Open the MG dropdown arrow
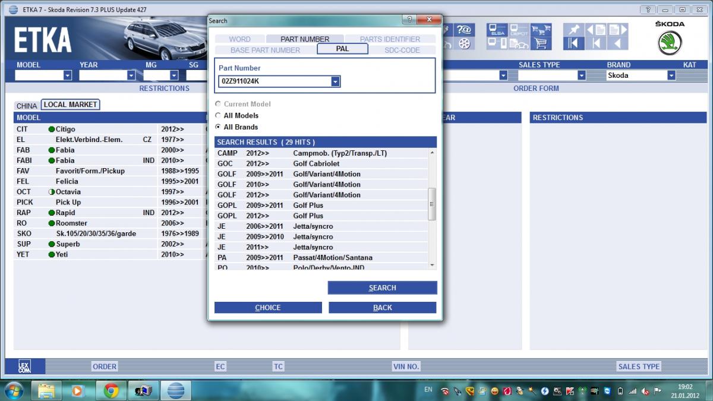 (x=174, y=75)
